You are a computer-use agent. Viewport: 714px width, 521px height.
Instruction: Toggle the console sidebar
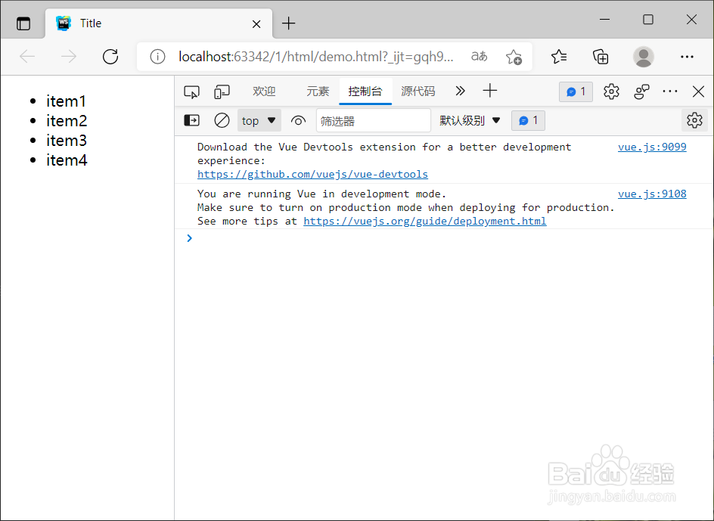pyautogui.click(x=191, y=120)
